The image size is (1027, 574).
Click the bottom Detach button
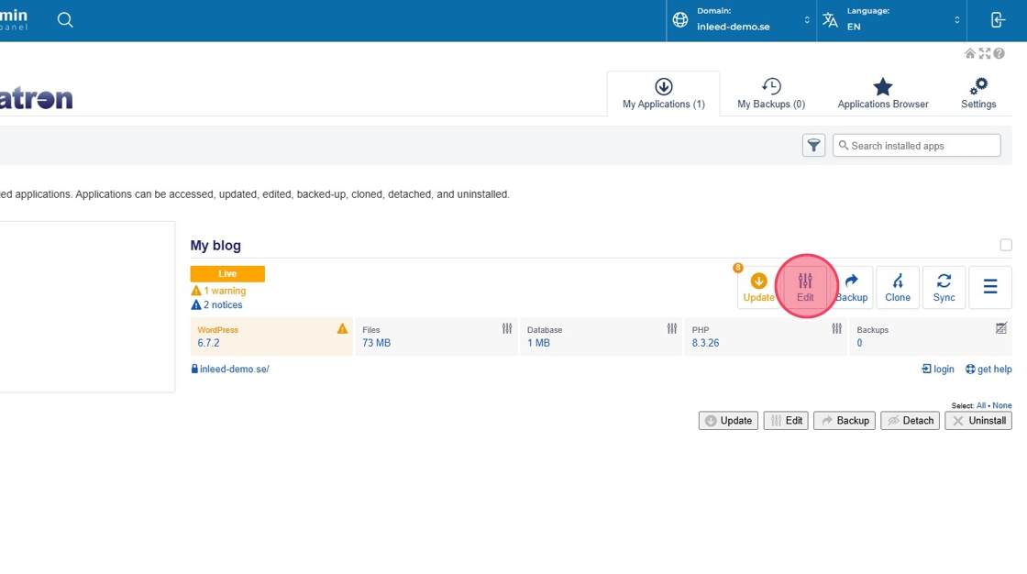click(910, 421)
